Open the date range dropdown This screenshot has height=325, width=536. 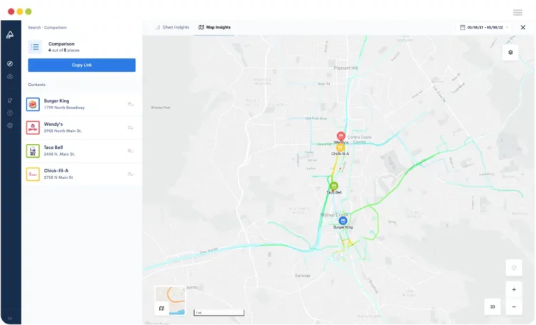(484, 27)
